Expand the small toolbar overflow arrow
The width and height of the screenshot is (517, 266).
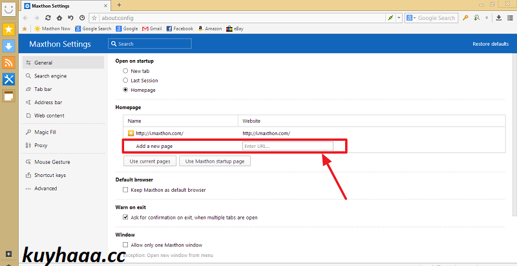487,18
